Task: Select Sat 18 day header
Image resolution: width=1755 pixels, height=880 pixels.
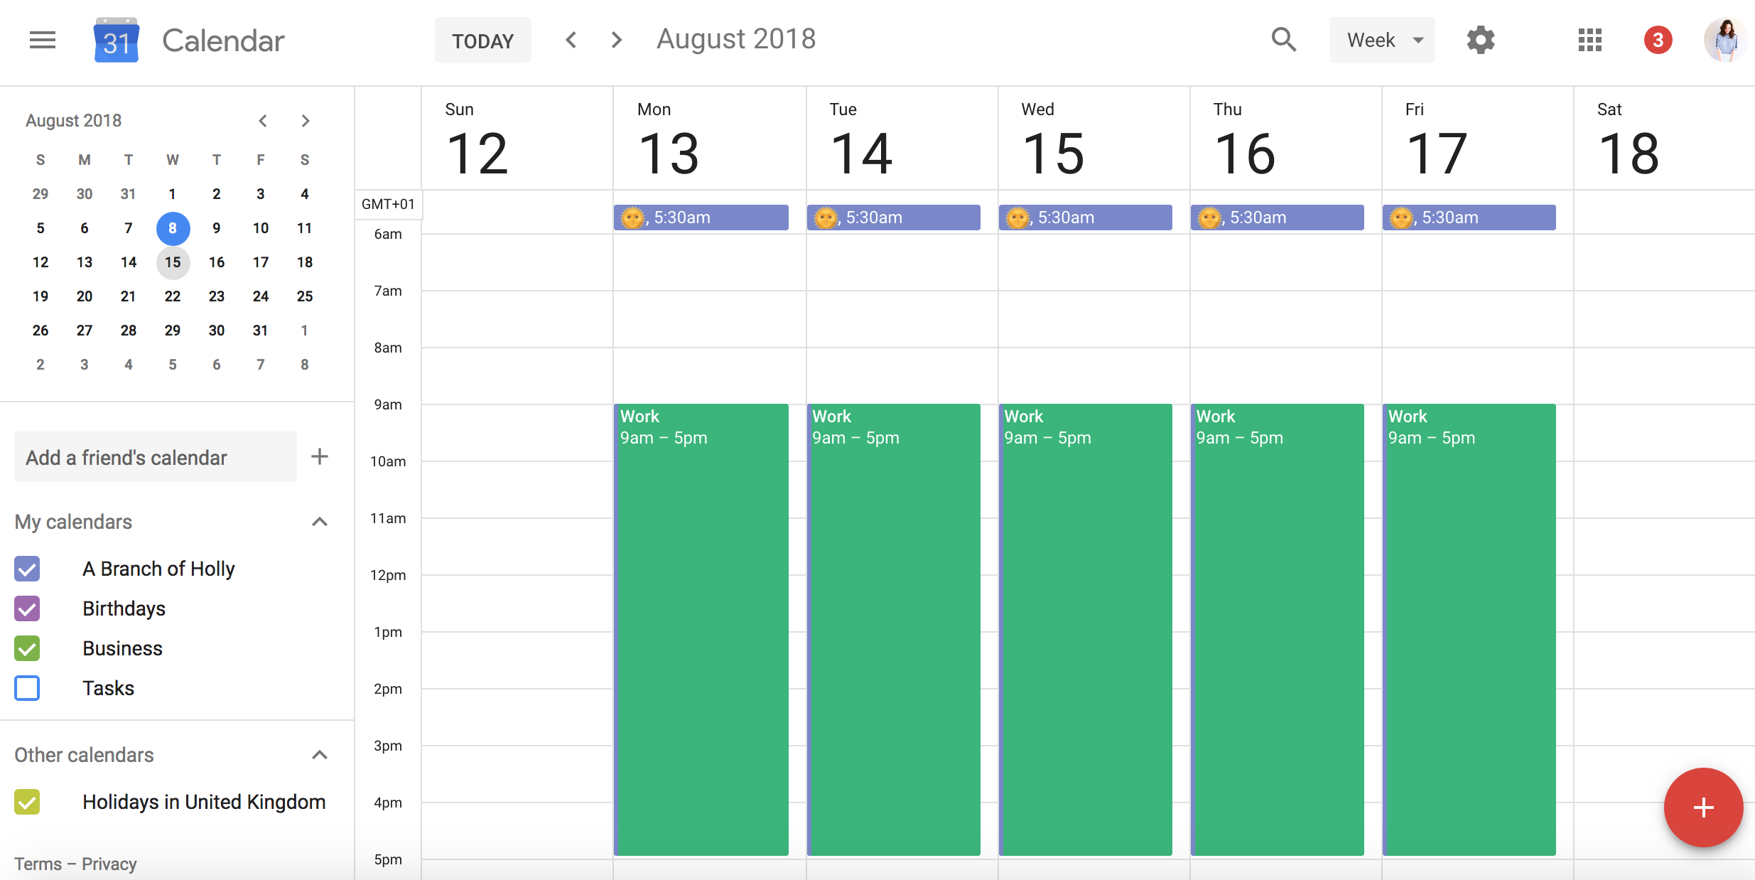Action: coord(1629,140)
